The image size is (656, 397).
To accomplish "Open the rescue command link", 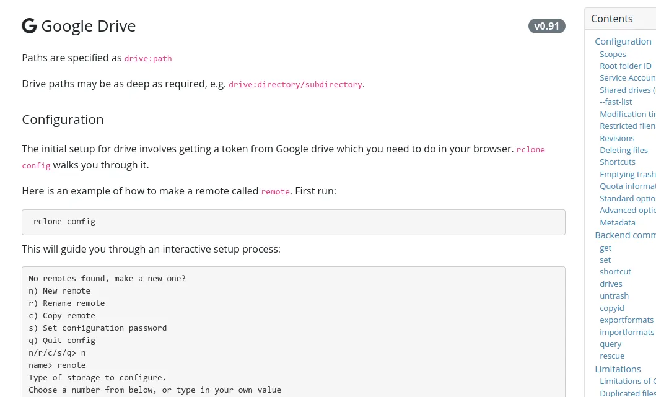I will tap(611, 356).
